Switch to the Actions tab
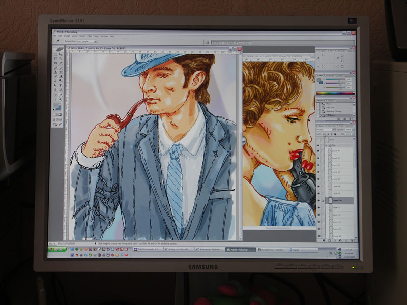The height and width of the screenshot is (305, 407). click(331, 101)
